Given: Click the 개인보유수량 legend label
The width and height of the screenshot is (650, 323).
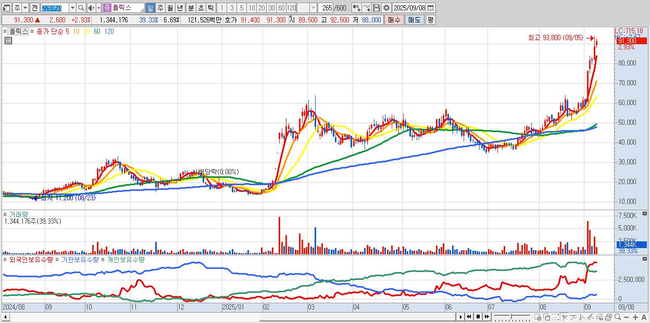Looking at the screenshot, I should tap(126, 259).
